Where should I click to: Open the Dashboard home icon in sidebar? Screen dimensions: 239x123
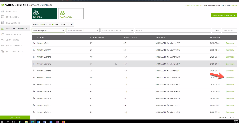pyautogui.click(x=2, y=11)
